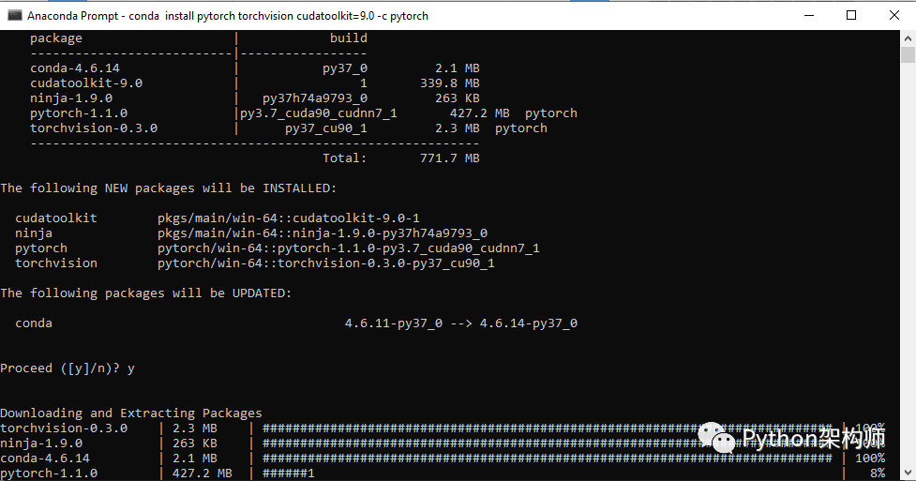Viewport: 916px width, 481px height.
Task: Click 'conda-4.6.14' in the package table
Action: pyautogui.click(x=75, y=68)
